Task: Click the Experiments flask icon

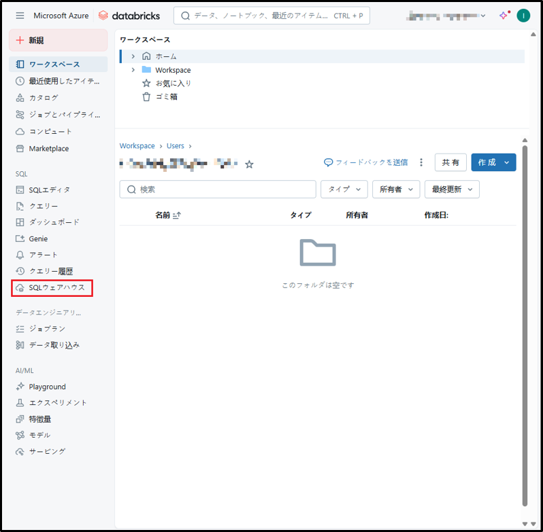Action: (20, 403)
